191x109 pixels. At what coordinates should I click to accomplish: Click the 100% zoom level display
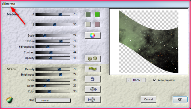[136, 80]
